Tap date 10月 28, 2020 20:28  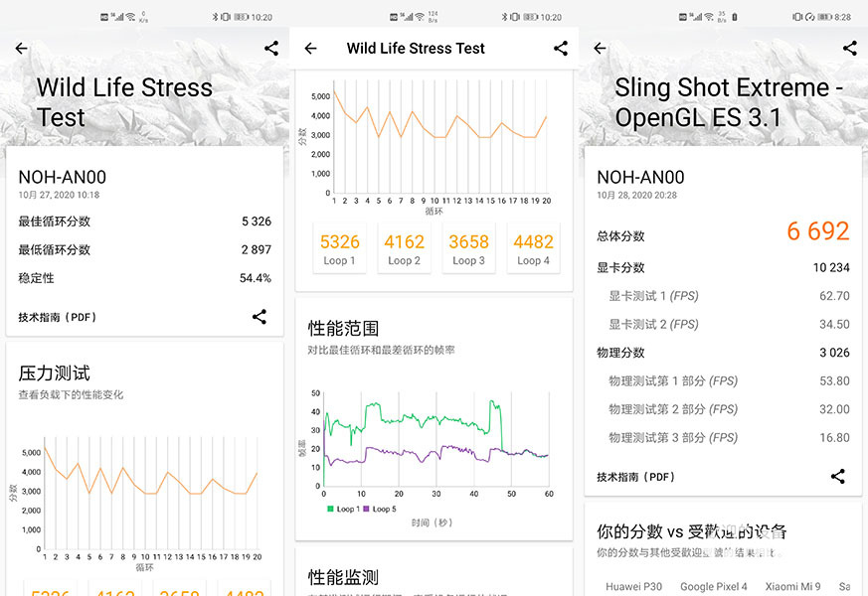[636, 195]
